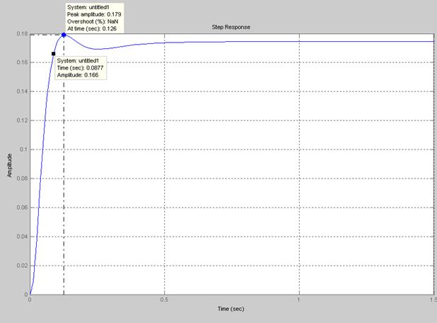Click the 0.1 tick label on y-axis
The image size is (437, 323).
[24, 149]
